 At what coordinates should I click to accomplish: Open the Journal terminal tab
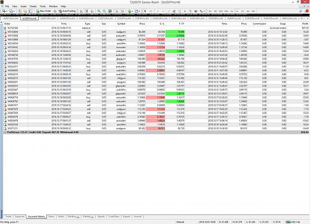coord(137,217)
